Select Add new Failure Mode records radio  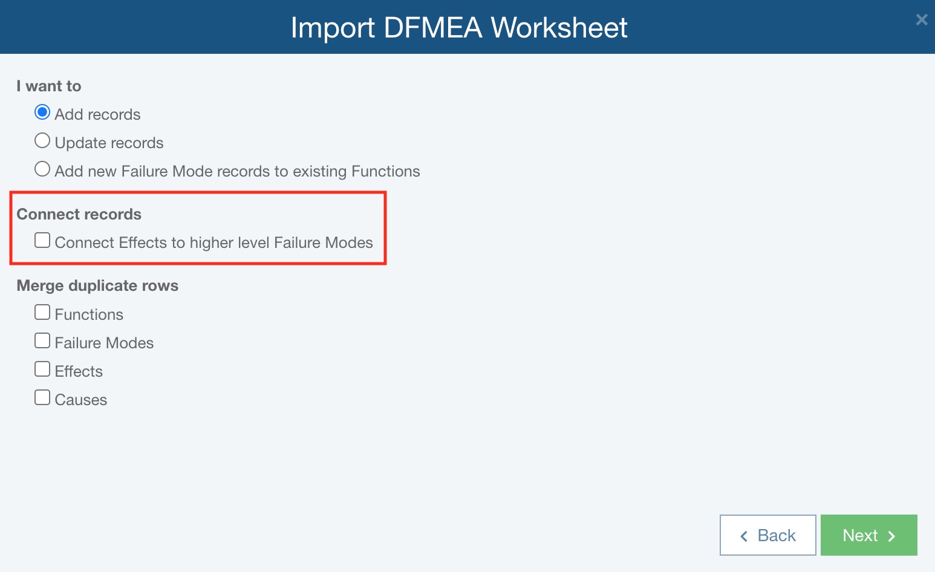[42, 169]
